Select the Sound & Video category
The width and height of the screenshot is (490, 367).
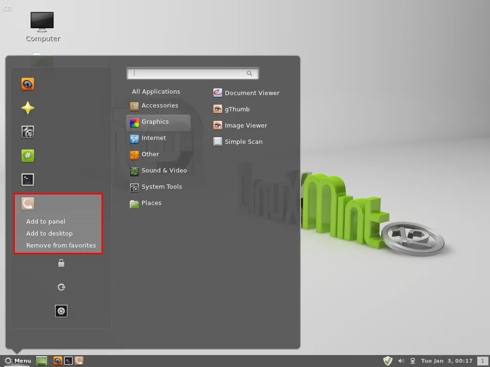tap(158, 171)
